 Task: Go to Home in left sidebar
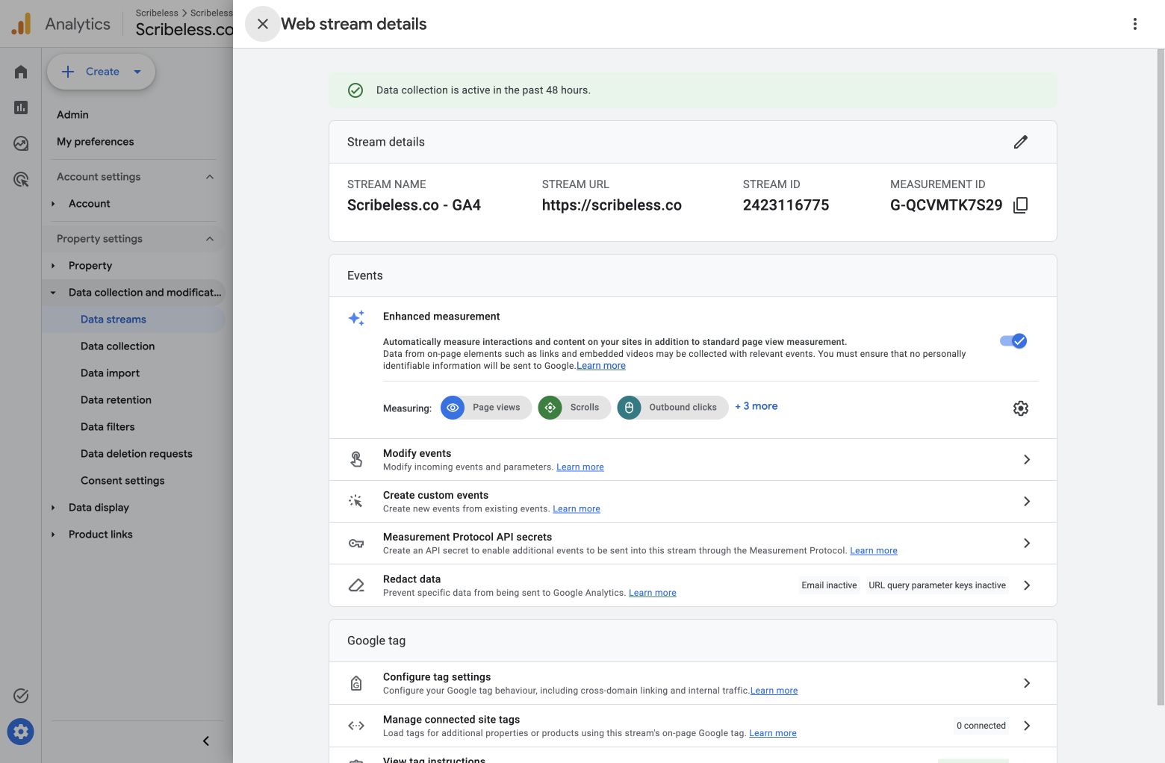click(x=21, y=72)
